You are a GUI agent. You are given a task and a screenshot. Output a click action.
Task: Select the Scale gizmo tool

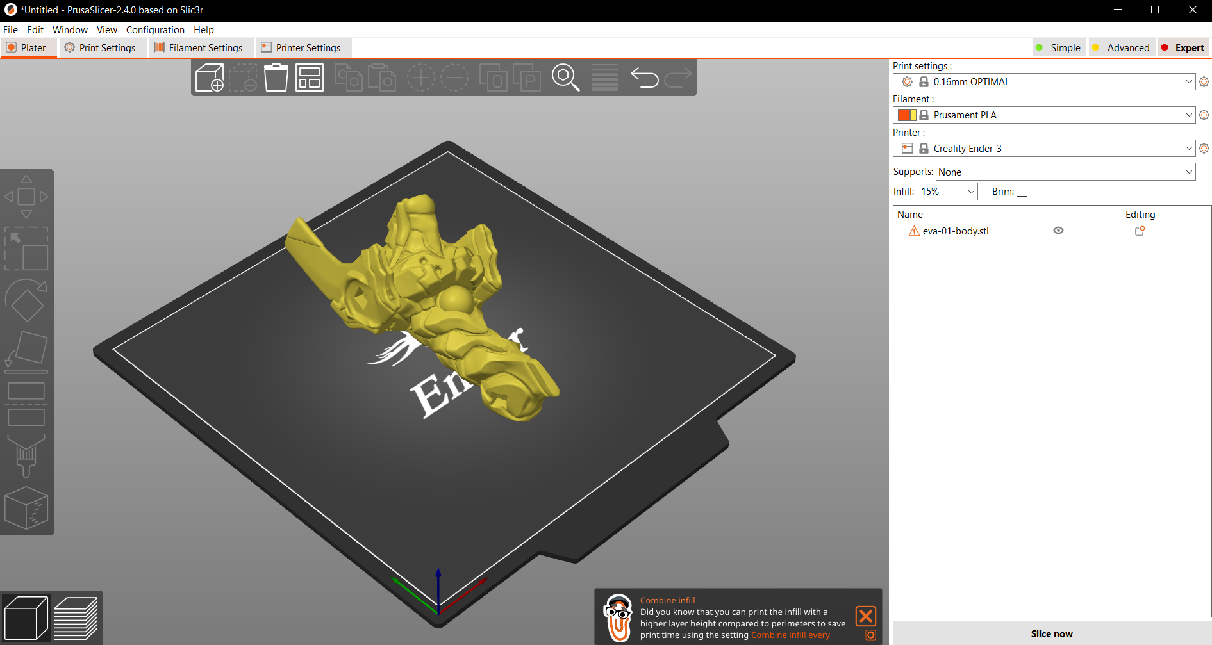pyautogui.click(x=26, y=249)
